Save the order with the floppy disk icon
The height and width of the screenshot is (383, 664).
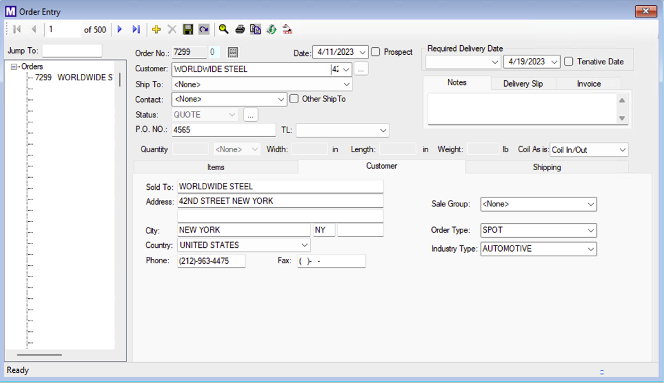pyautogui.click(x=188, y=29)
